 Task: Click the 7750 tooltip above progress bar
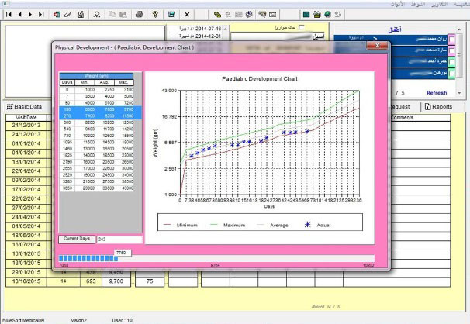122,253
